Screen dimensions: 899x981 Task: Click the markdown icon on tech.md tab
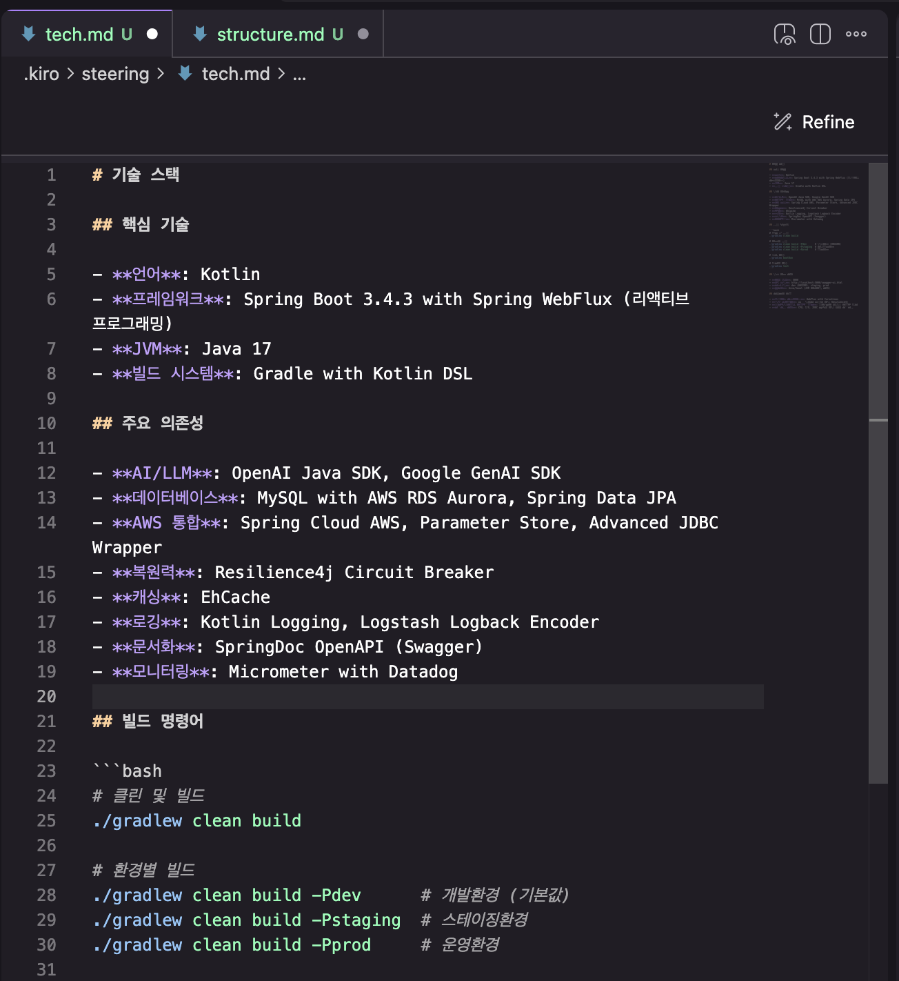pos(29,34)
